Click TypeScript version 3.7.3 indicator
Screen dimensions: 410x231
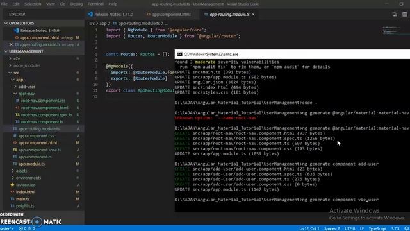[x=395, y=228]
